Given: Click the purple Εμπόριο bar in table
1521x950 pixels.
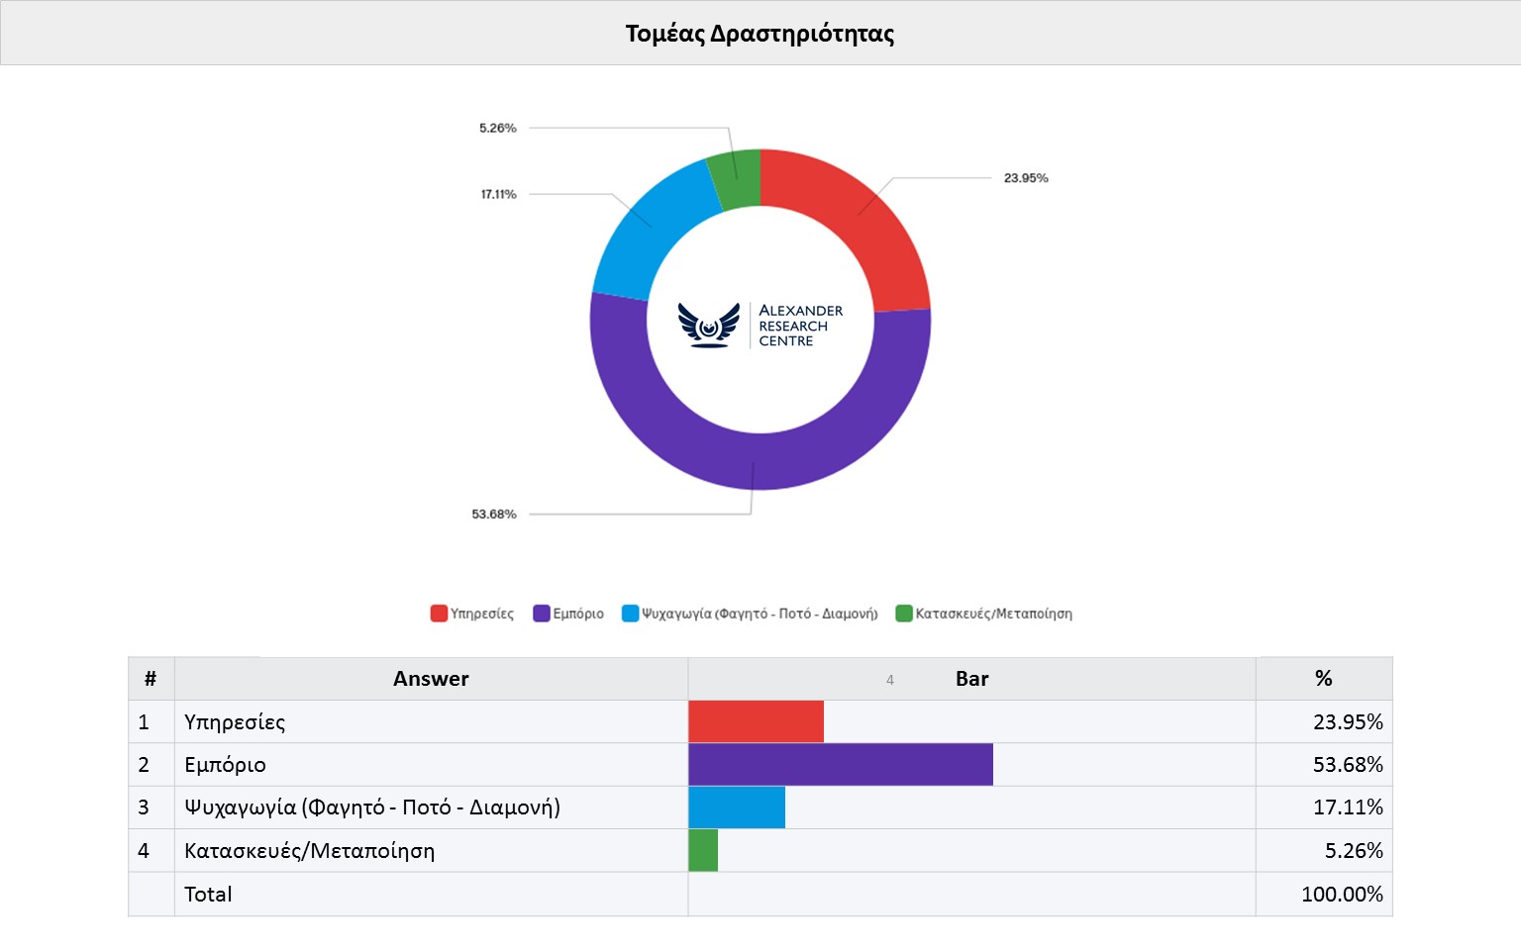Looking at the screenshot, I should point(840,765).
